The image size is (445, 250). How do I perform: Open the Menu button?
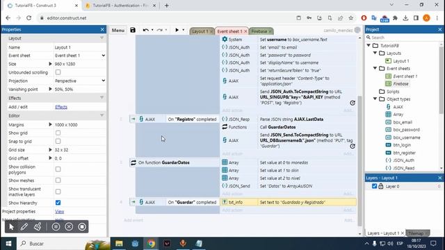(x=118, y=30)
